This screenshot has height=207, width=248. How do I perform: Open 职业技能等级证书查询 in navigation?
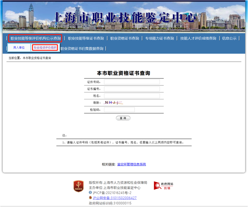[x=86, y=38]
